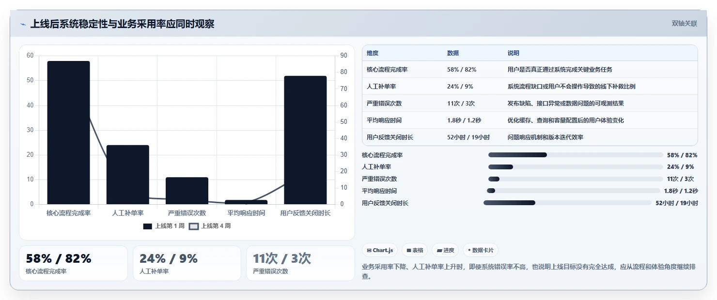Click the lightning icon beside the title
The width and height of the screenshot is (717, 300).
(x=23, y=24)
